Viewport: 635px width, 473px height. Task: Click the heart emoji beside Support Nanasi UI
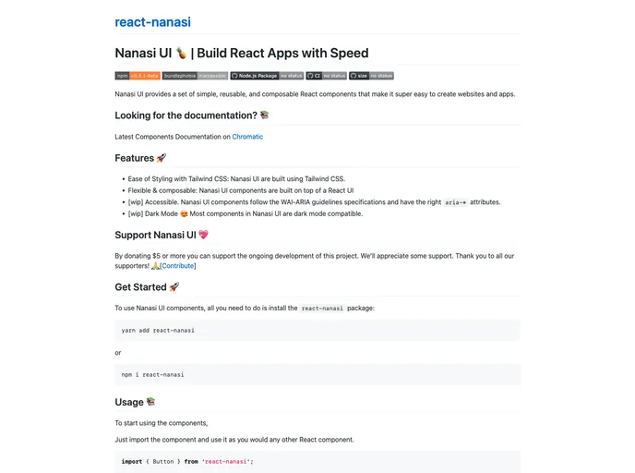tap(203, 235)
